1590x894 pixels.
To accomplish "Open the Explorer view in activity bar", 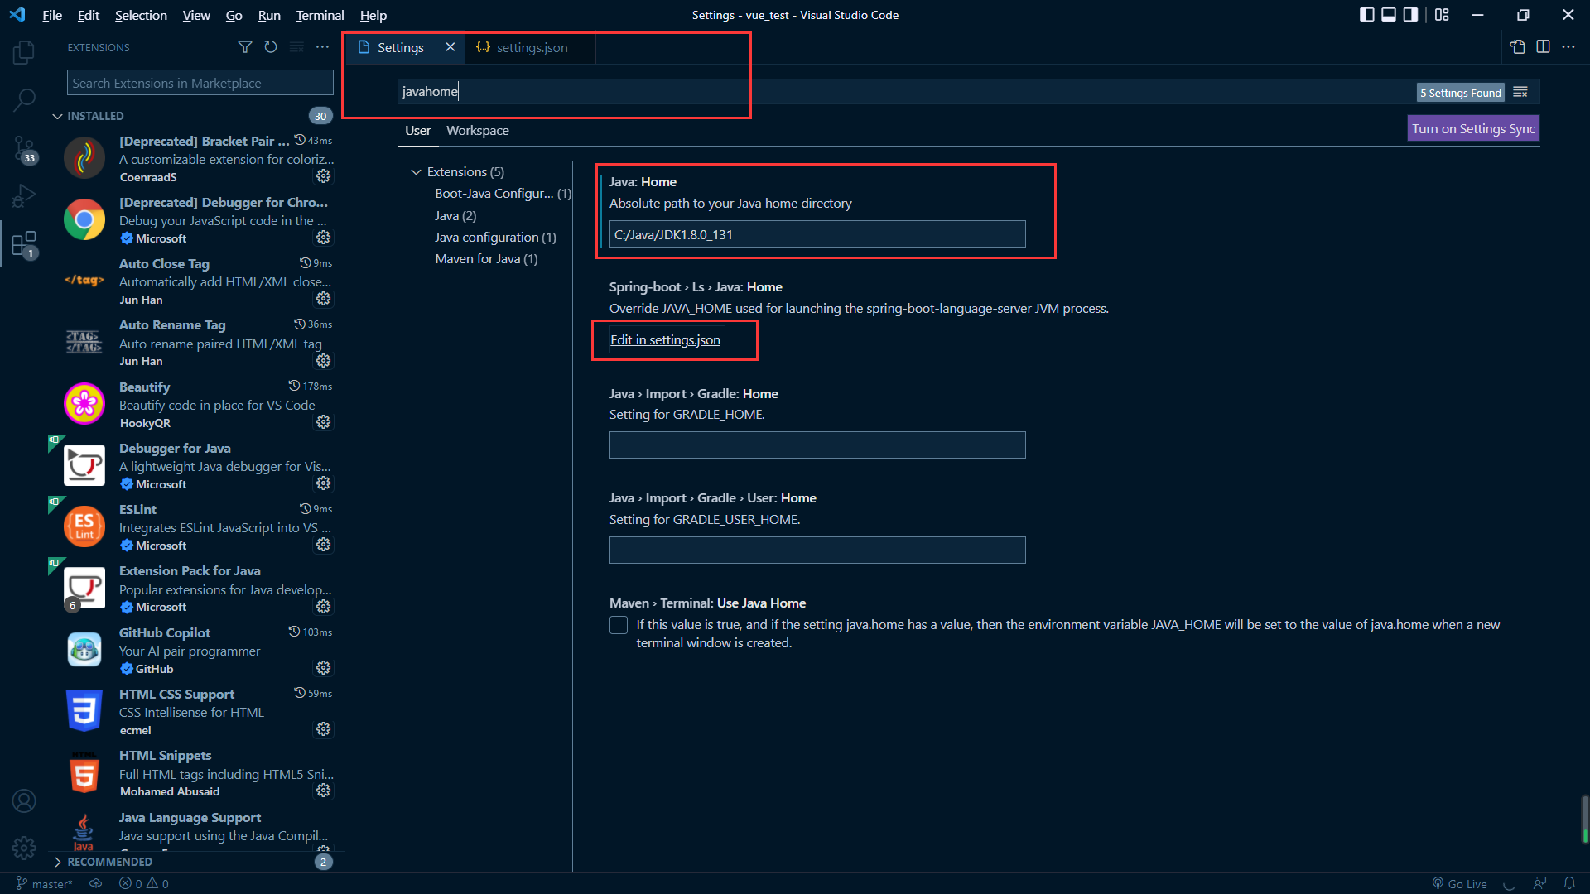I will [x=24, y=52].
